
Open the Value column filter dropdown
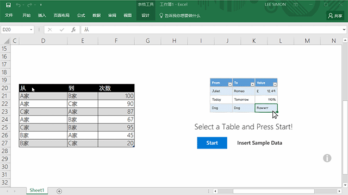click(275, 84)
